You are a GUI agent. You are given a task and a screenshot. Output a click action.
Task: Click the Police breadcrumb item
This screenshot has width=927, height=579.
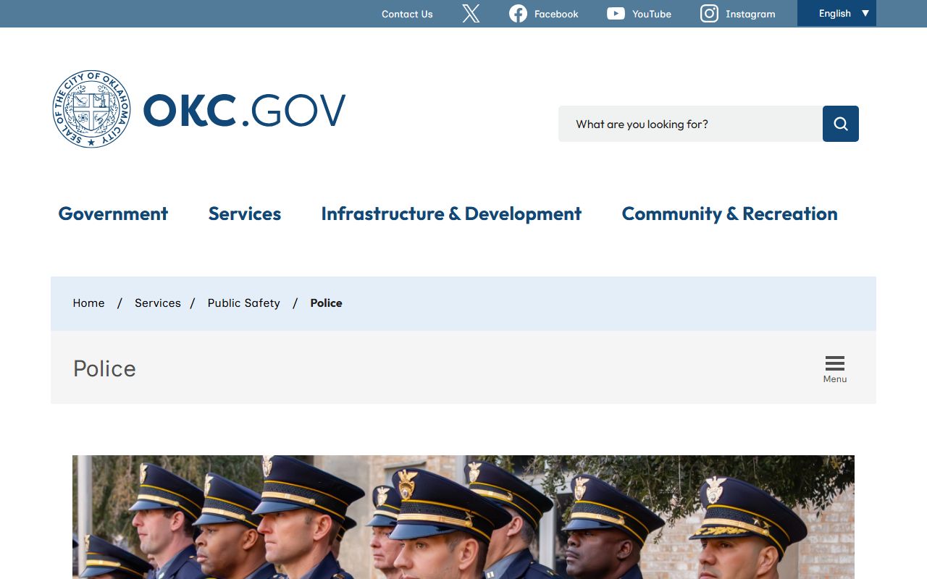(326, 303)
